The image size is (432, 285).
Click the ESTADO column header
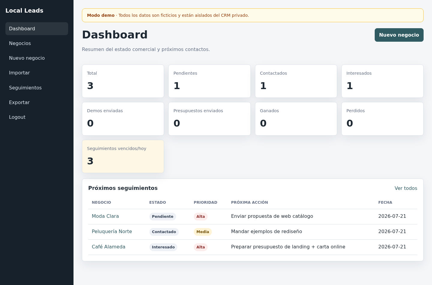[x=157, y=202]
